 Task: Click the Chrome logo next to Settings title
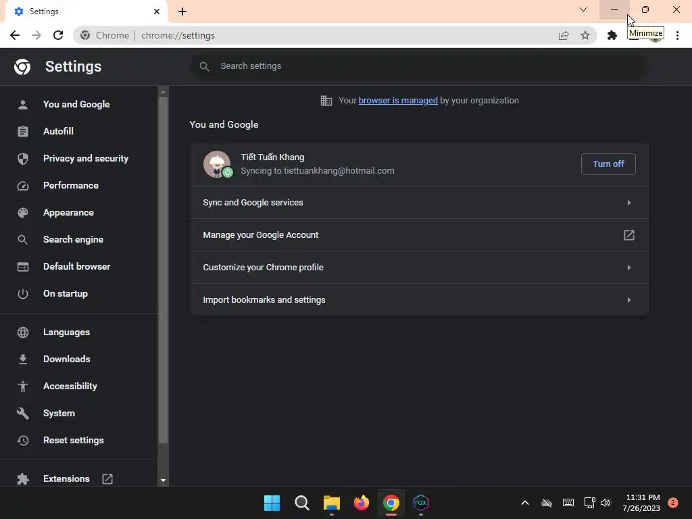(x=22, y=67)
